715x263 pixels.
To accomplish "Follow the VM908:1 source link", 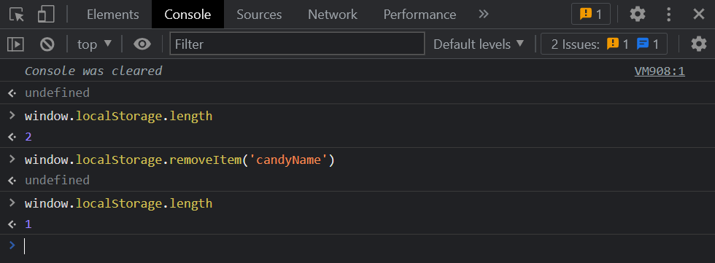I will click(x=660, y=71).
